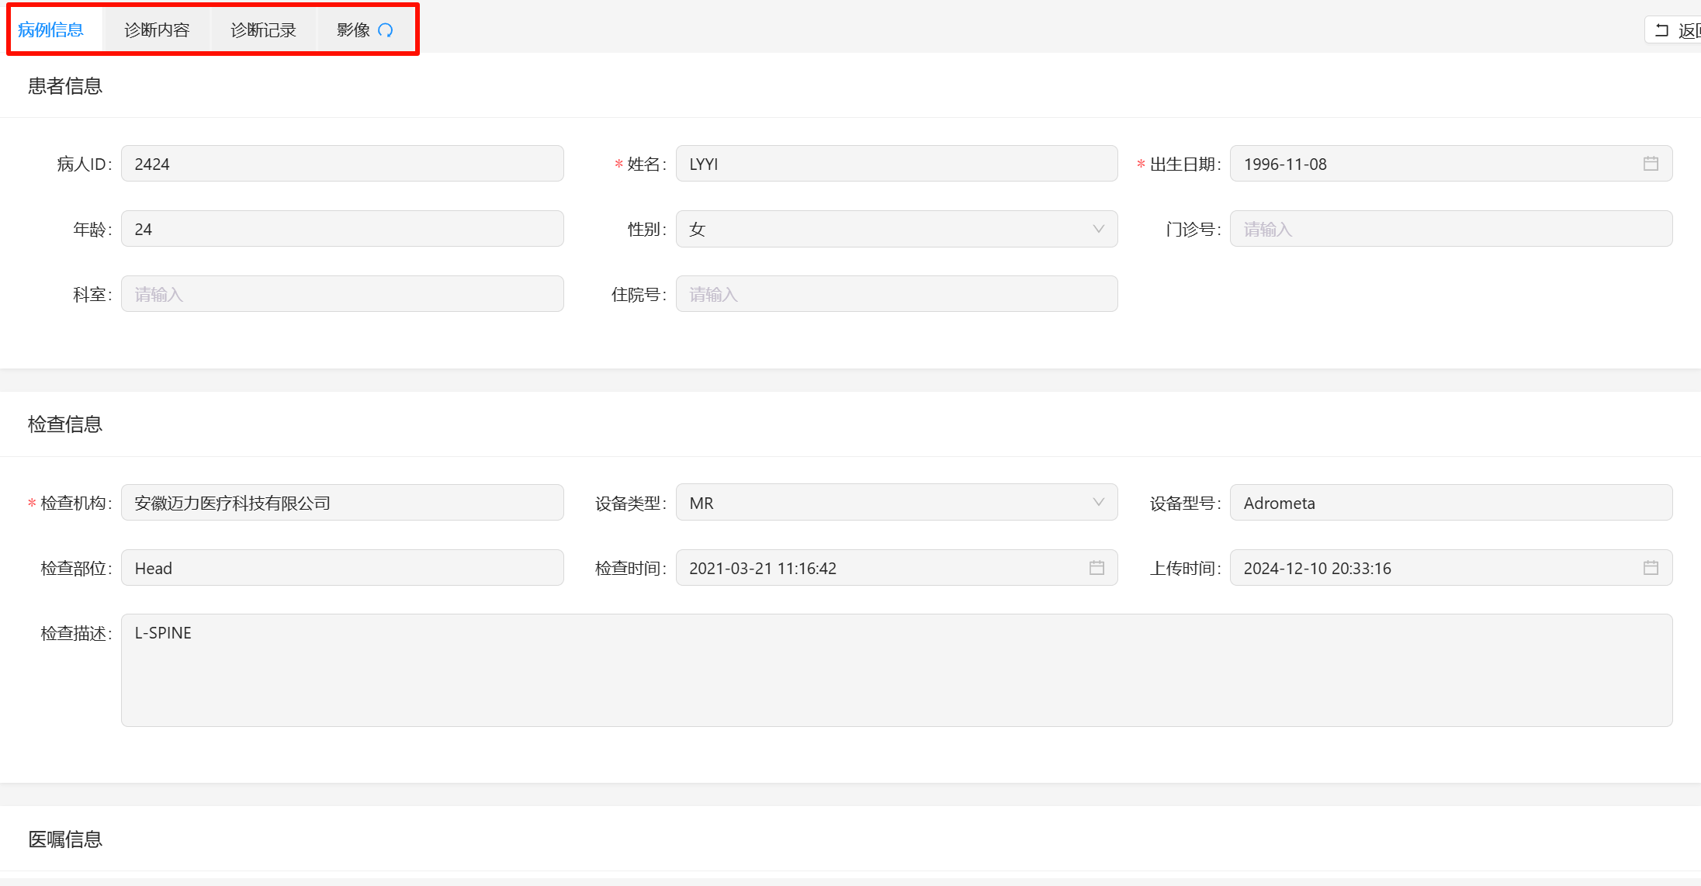This screenshot has height=886, width=1701.
Task: Click the return arrow icon top right
Action: click(1661, 30)
